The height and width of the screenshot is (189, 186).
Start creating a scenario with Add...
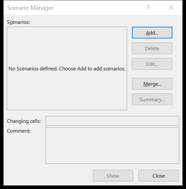pos(152,33)
